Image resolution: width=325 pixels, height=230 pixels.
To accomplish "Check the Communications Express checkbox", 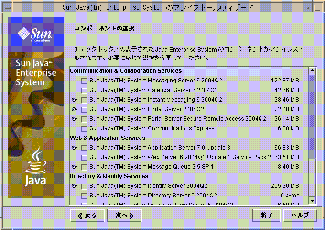I will point(84,129).
